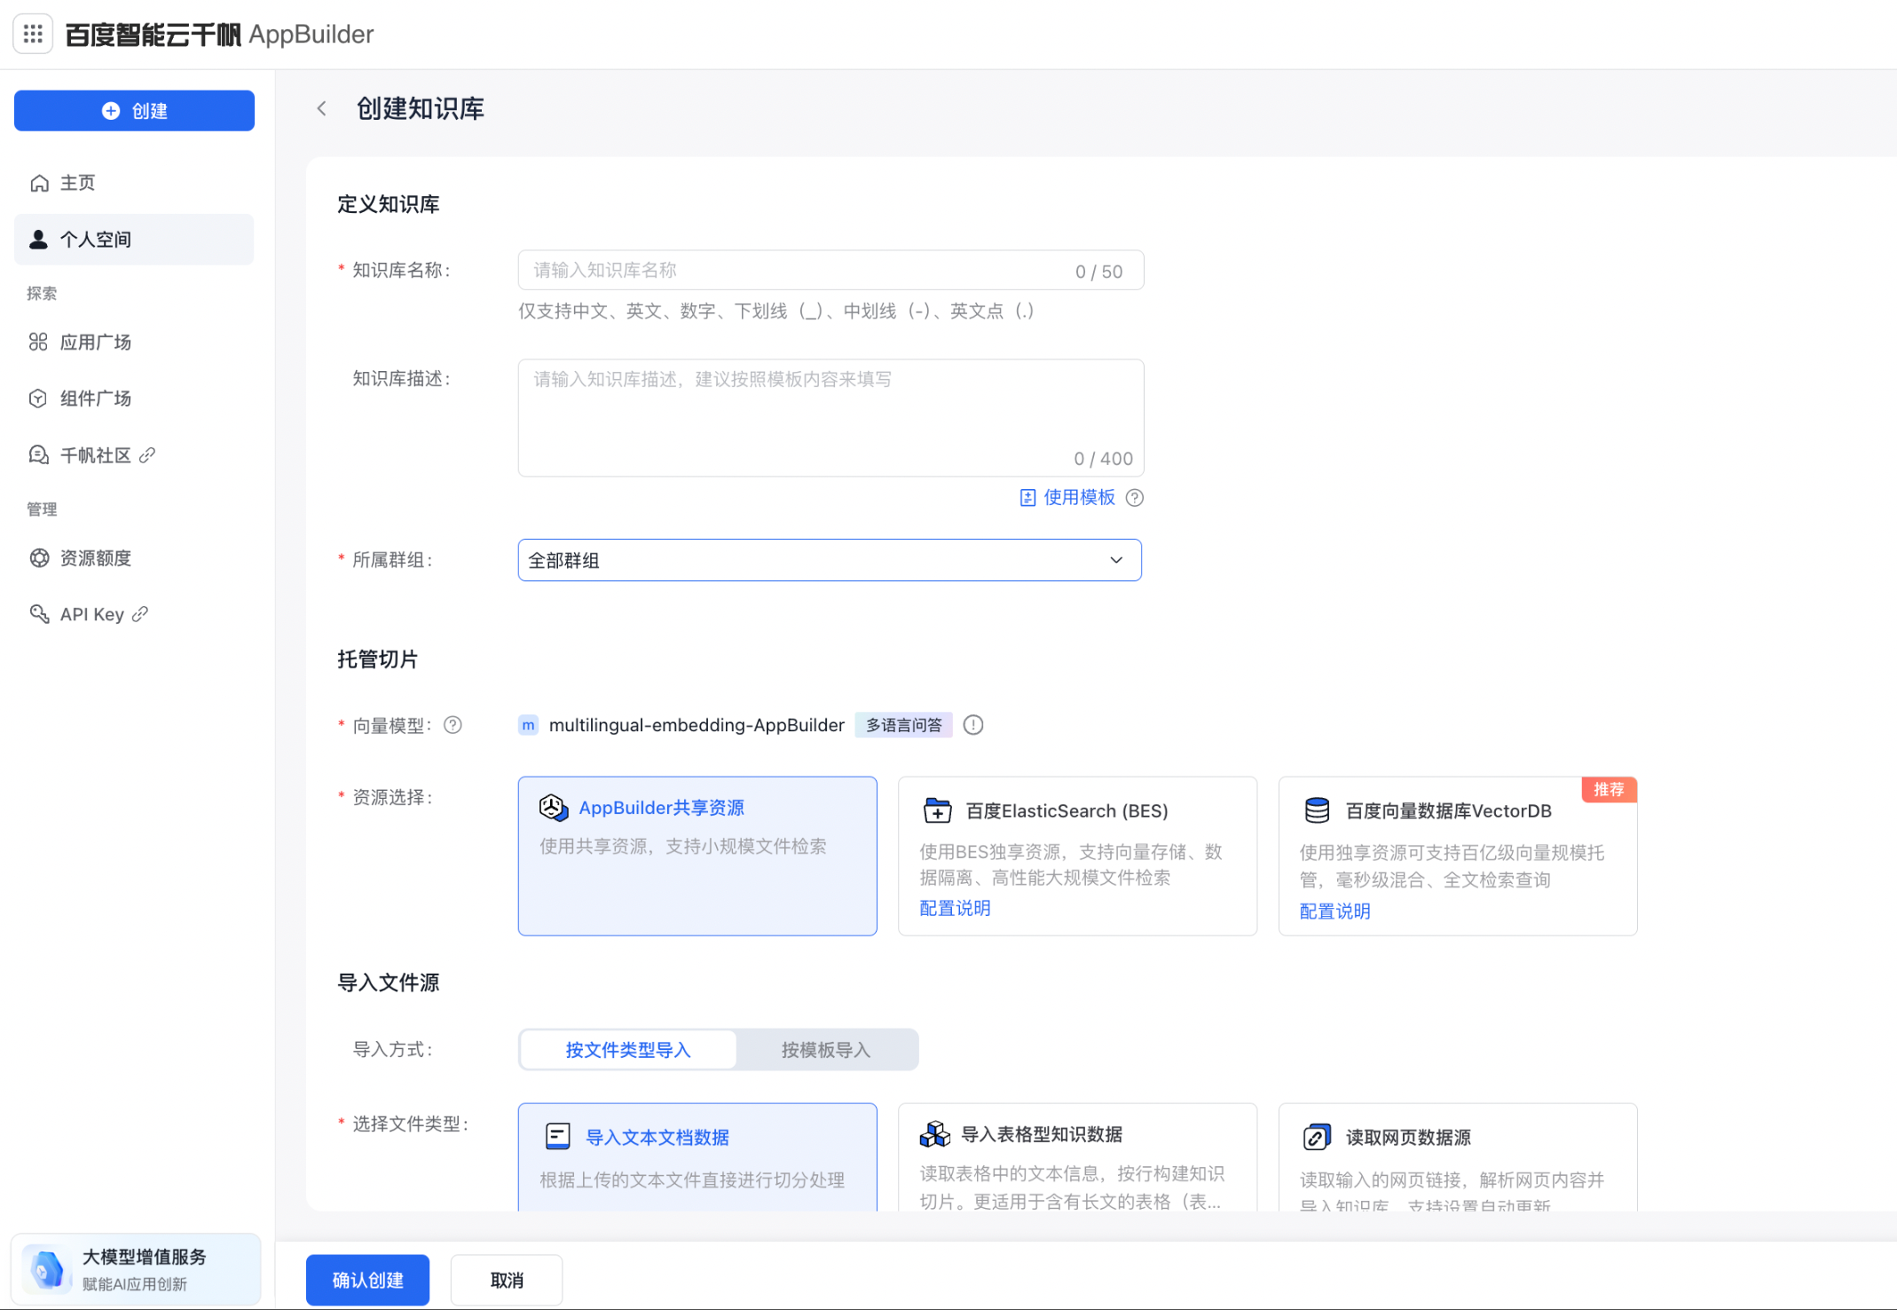This screenshot has height=1310, width=1897.
Task: Click the BES folder icon
Action: (x=937, y=810)
